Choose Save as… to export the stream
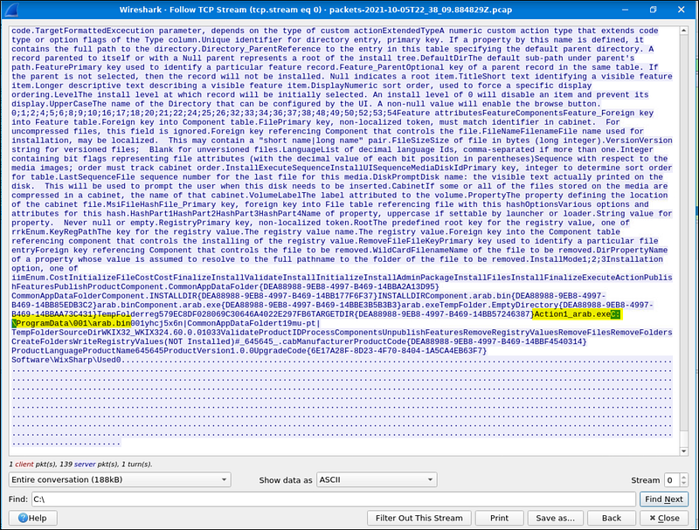The height and width of the screenshot is (530, 699). pyautogui.click(x=554, y=518)
